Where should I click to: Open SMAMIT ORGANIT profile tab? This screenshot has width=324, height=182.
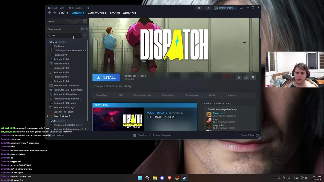point(123,13)
